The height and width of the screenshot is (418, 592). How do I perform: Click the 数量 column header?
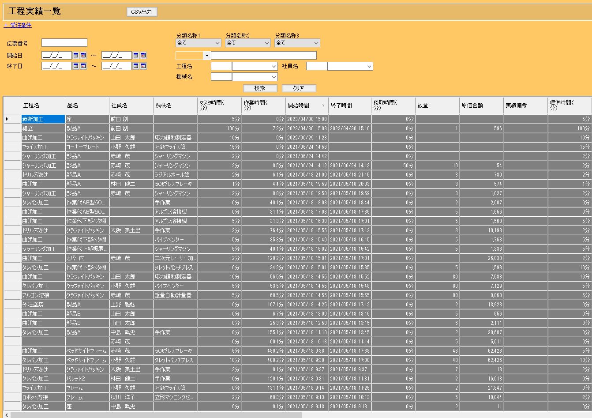click(438, 105)
